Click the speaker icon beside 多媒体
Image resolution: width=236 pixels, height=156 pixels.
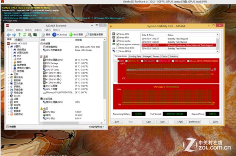click(x=12, y=87)
